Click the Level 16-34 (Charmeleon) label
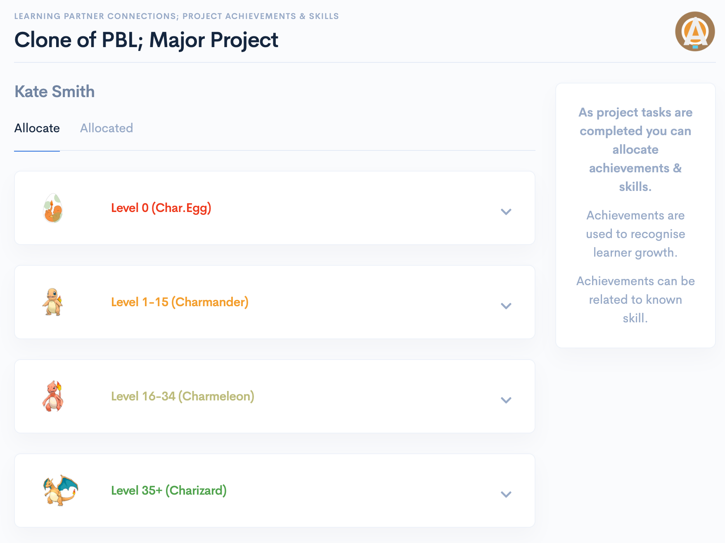Image resolution: width=725 pixels, height=543 pixels. click(x=182, y=396)
